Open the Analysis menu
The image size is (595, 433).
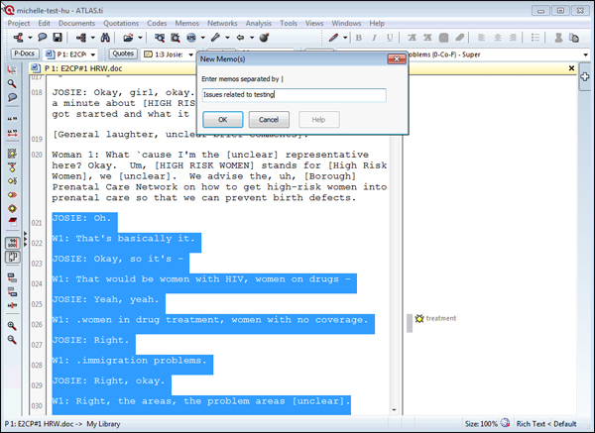click(256, 22)
